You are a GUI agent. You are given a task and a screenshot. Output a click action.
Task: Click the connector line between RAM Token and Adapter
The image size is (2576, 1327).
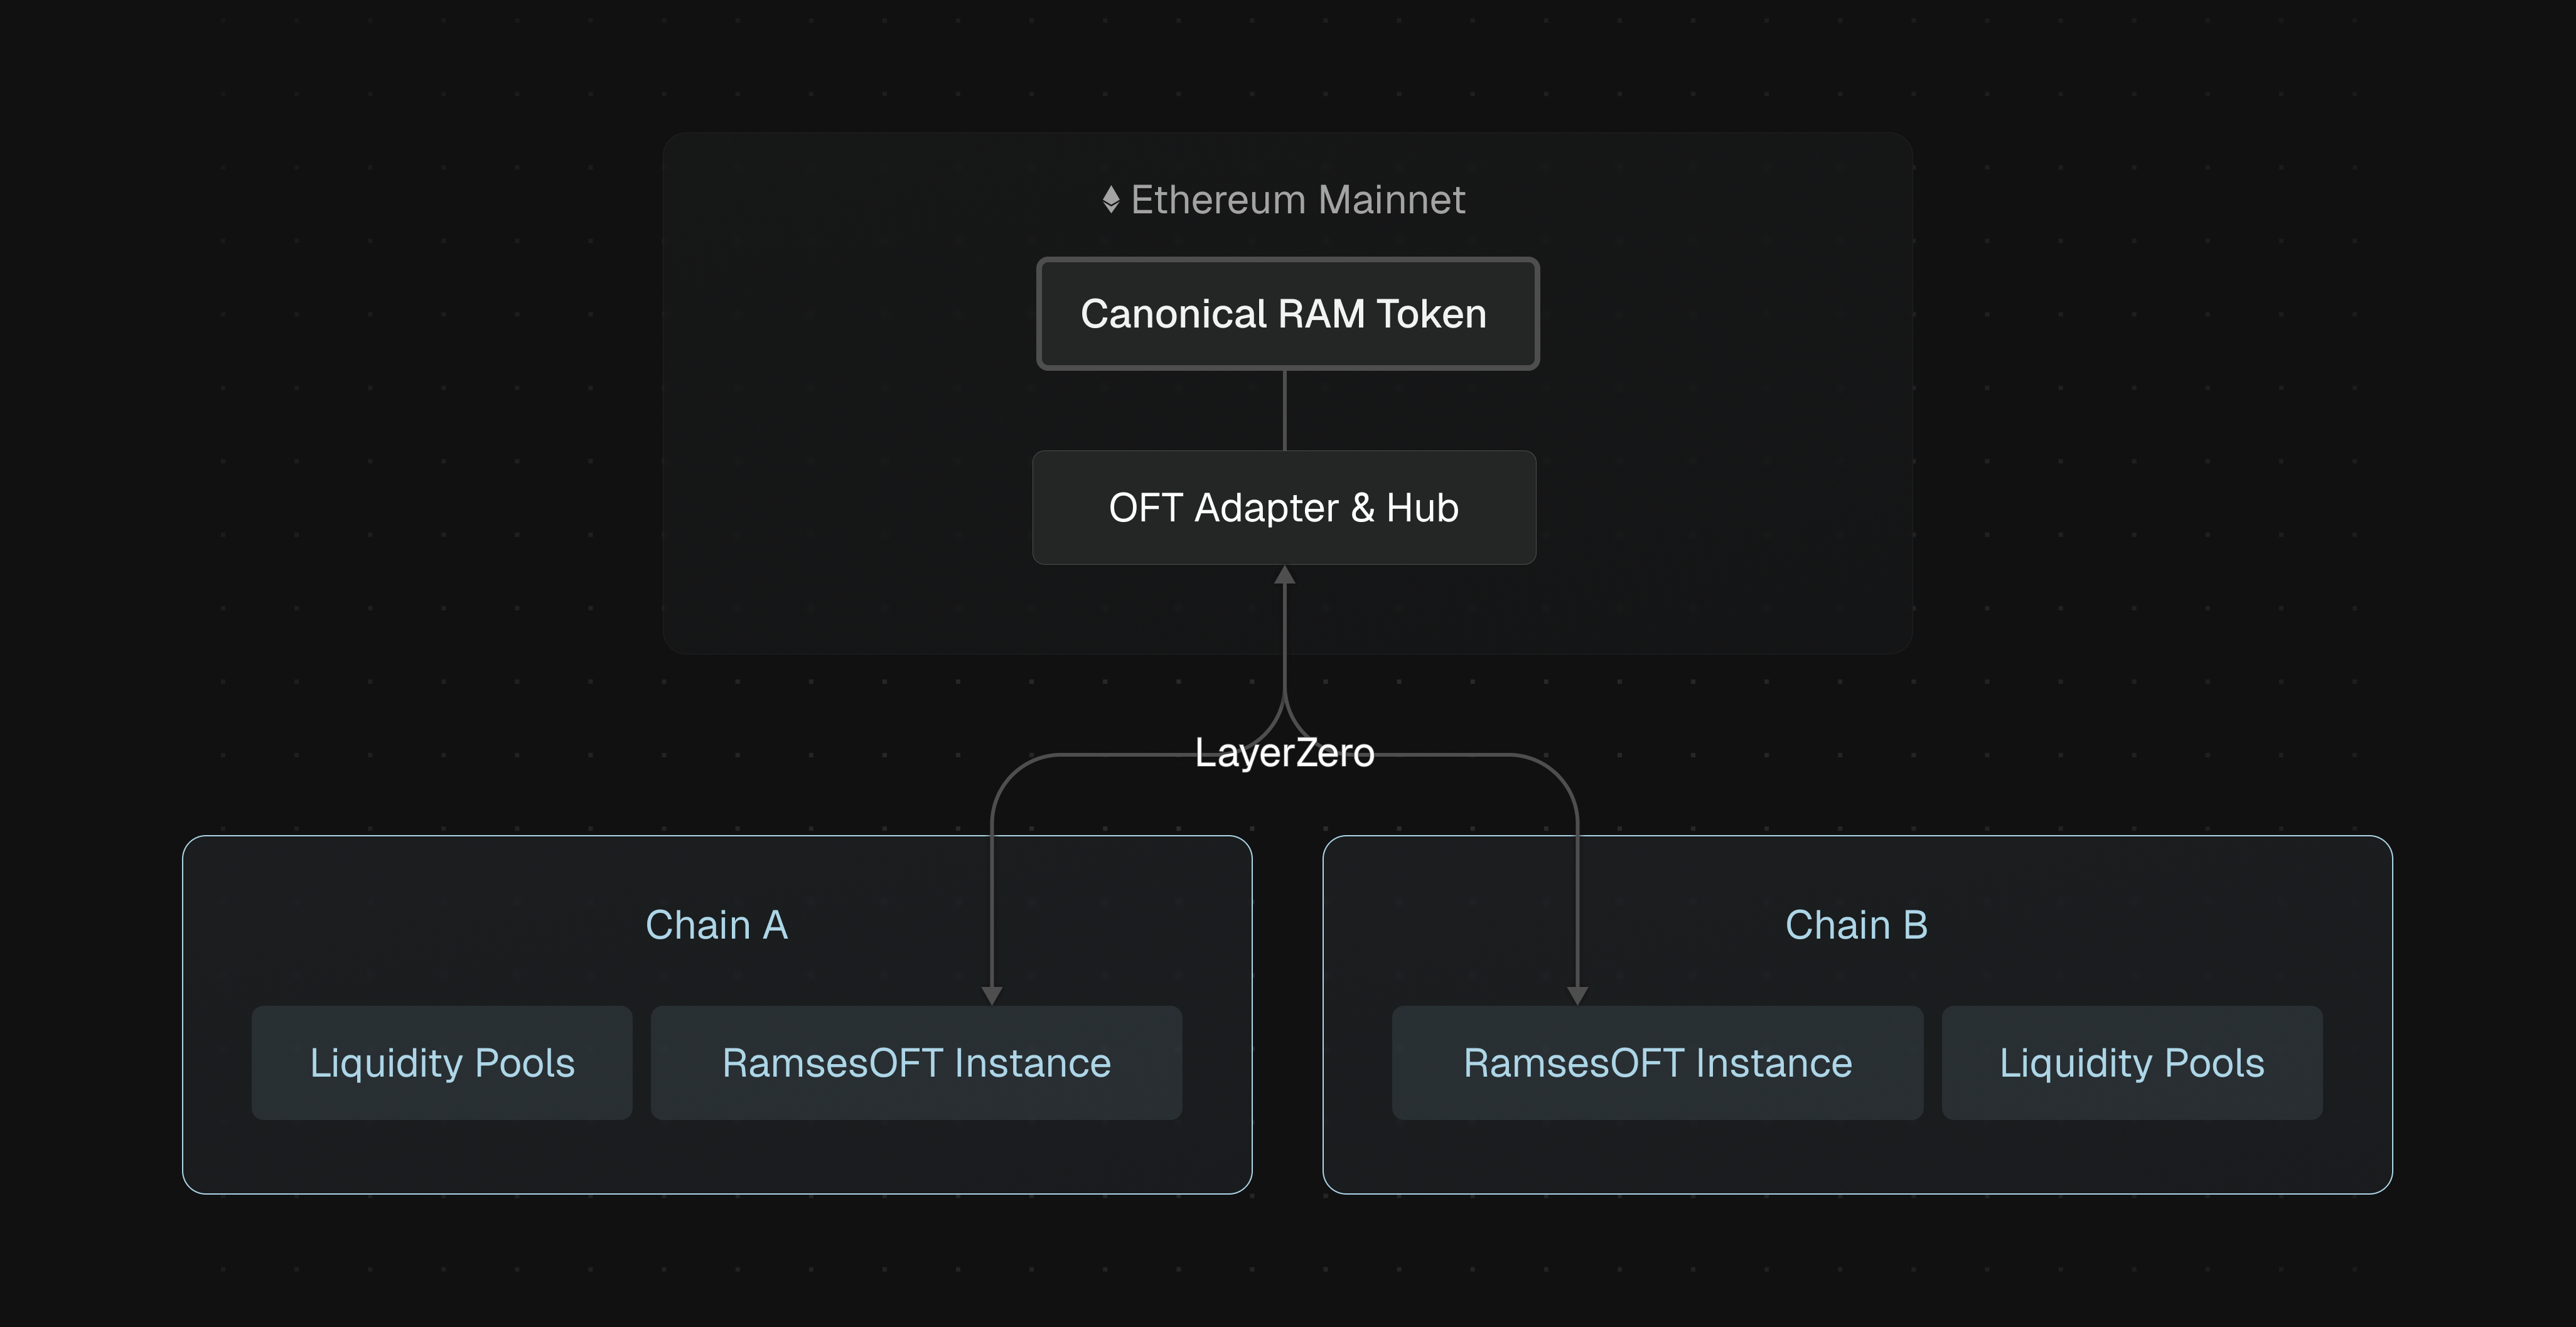point(1286,410)
